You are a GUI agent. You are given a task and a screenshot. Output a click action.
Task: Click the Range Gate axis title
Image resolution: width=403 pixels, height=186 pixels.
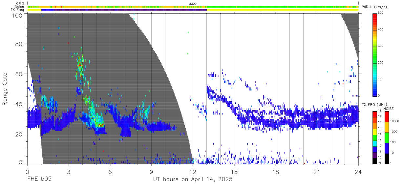[x=5, y=89]
